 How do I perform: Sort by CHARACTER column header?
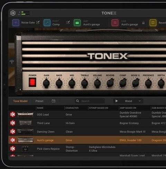[x=72, y=108]
